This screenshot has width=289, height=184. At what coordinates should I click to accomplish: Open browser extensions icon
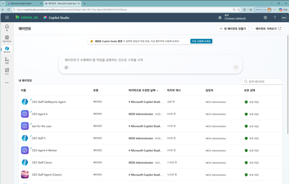[x=244, y=10]
